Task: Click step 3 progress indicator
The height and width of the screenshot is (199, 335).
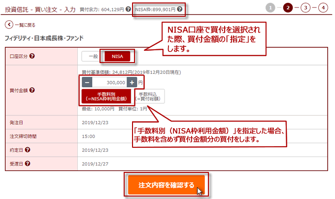Action: 305,8
